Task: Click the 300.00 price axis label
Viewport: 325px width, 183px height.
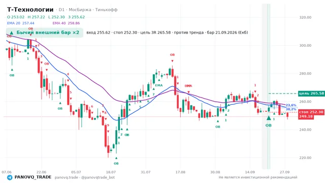Action: [x=305, y=45]
